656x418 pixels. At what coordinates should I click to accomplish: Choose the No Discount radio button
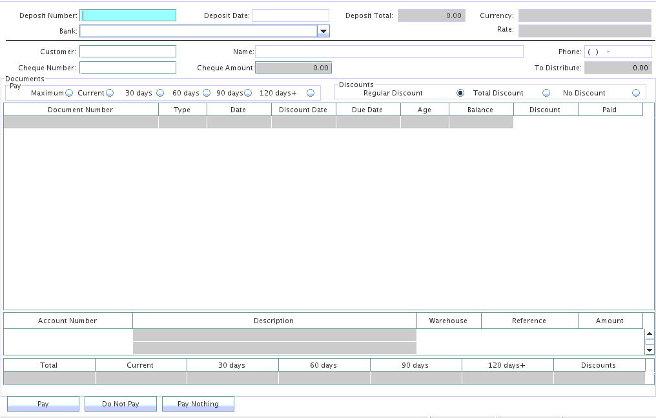click(636, 93)
